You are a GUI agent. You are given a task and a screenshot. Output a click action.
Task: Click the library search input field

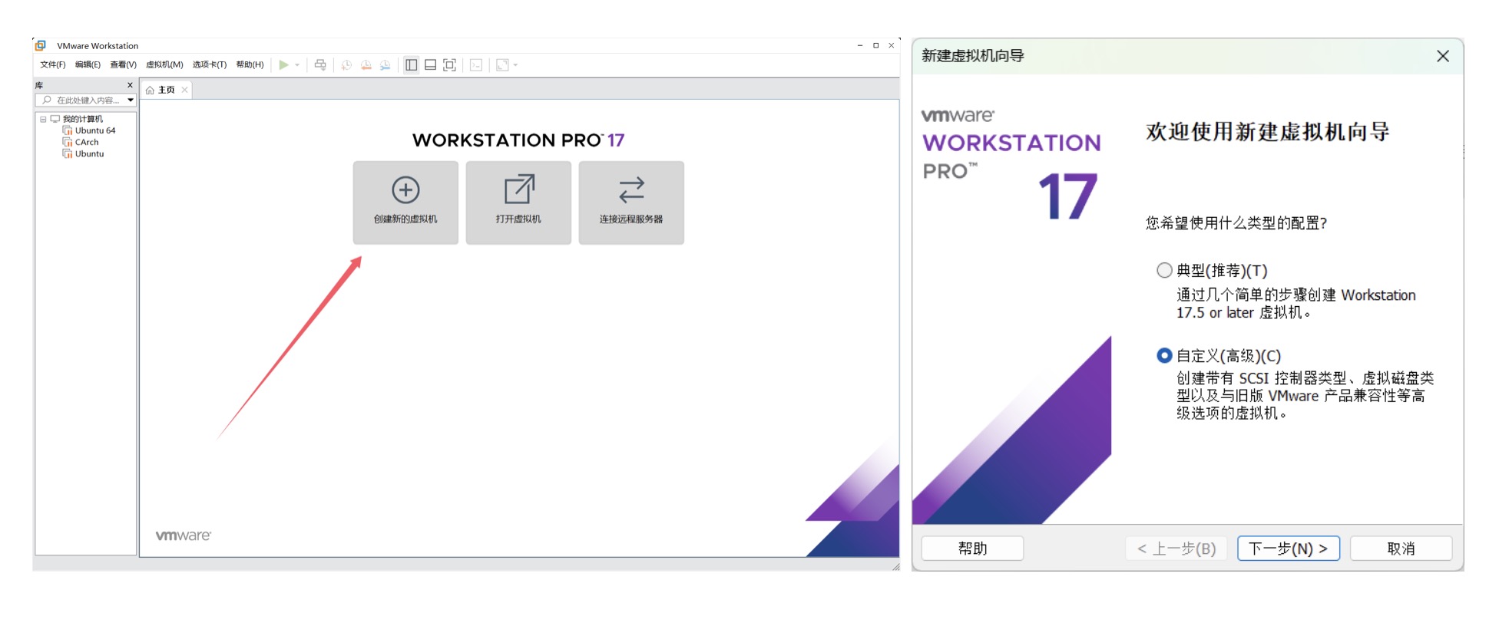click(x=86, y=100)
